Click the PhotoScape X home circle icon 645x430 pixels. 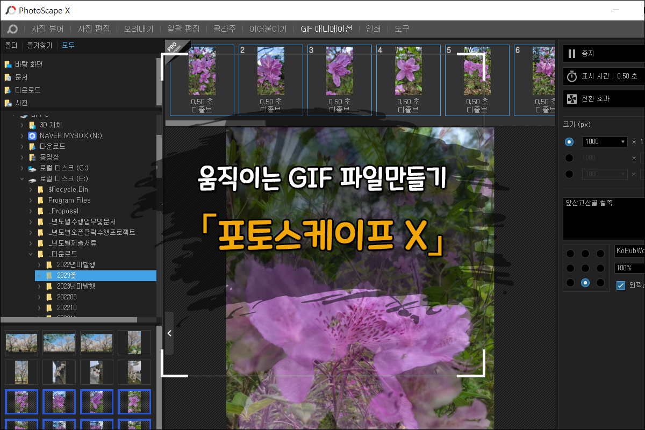point(12,29)
